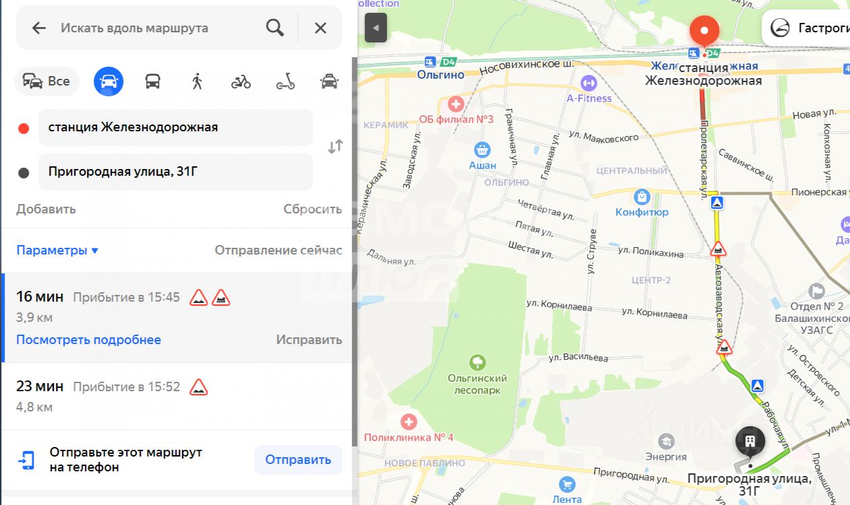Image resolution: width=850 pixels, height=505 pixels.
Task: Switch to the car driving mode
Action: click(x=109, y=81)
